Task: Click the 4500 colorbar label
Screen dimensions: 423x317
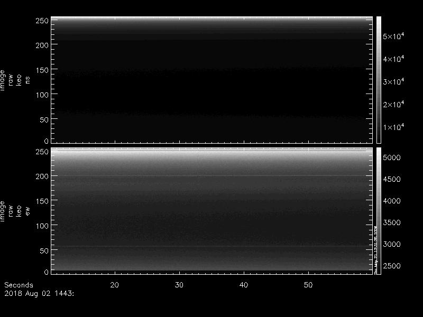Action: pos(392,179)
